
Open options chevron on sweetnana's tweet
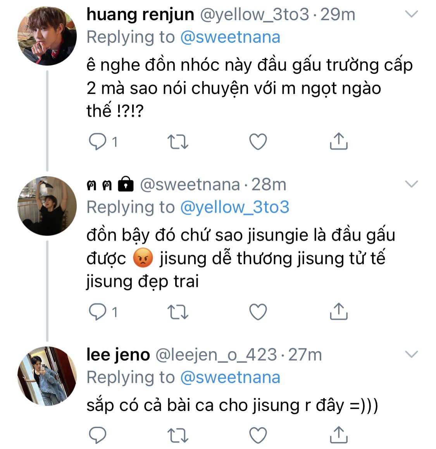412,184
